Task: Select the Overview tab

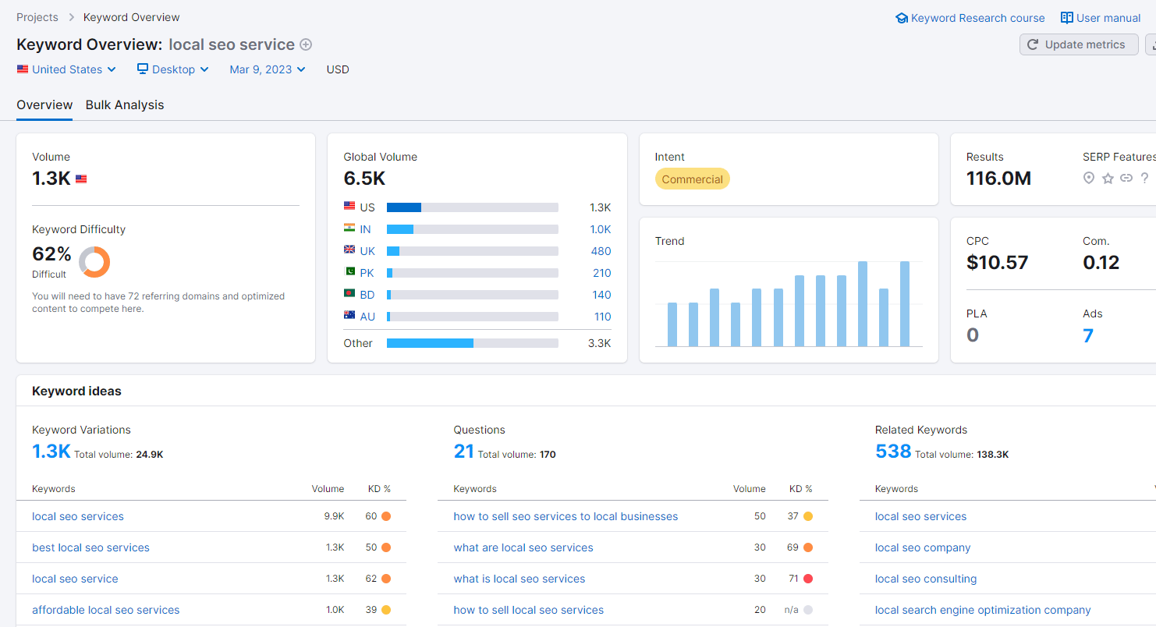Action: [x=44, y=105]
